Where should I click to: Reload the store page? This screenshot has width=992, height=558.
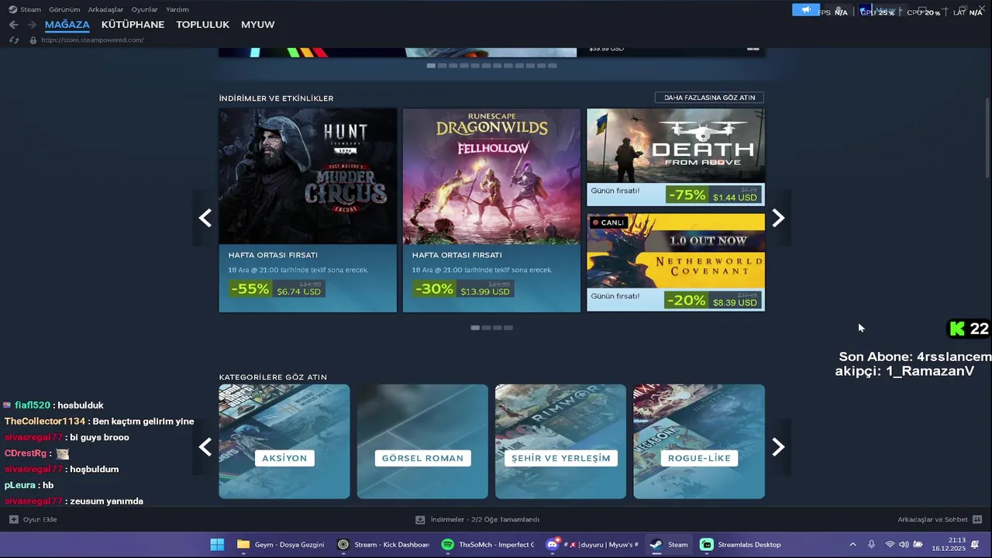pos(14,40)
